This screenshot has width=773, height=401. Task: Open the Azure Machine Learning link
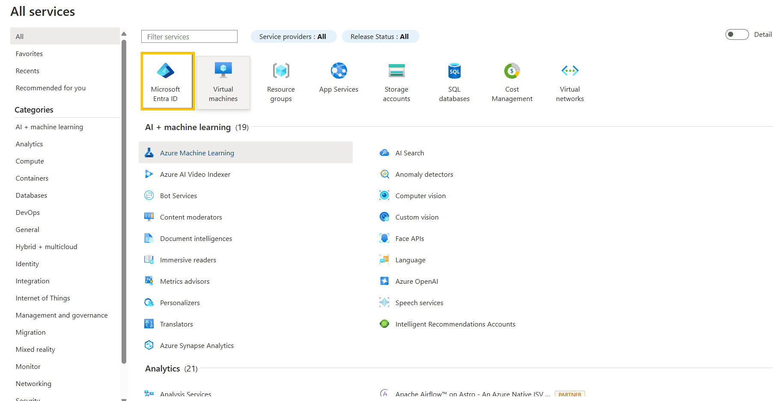197,153
